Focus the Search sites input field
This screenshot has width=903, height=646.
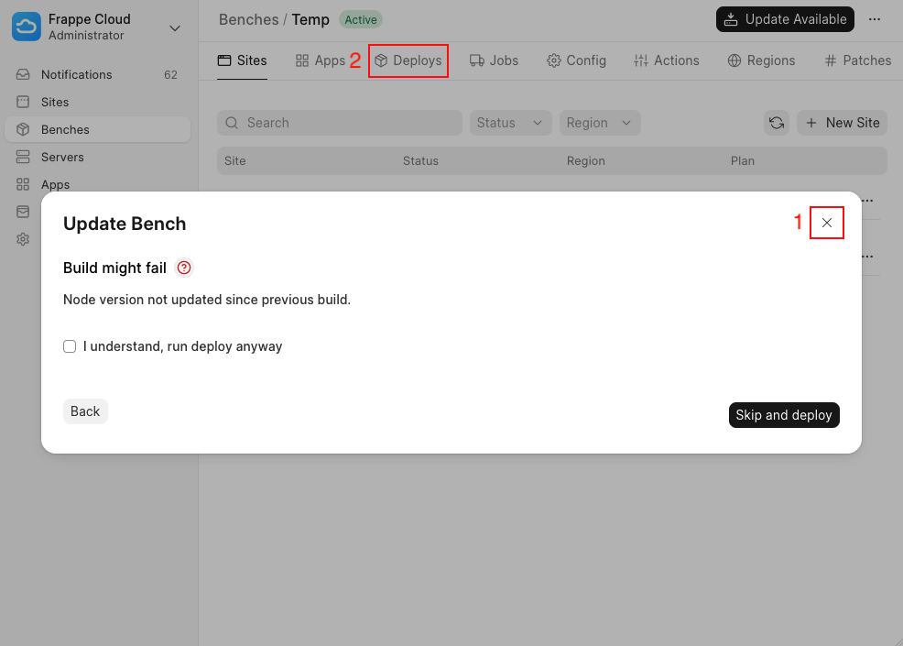tap(339, 123)
